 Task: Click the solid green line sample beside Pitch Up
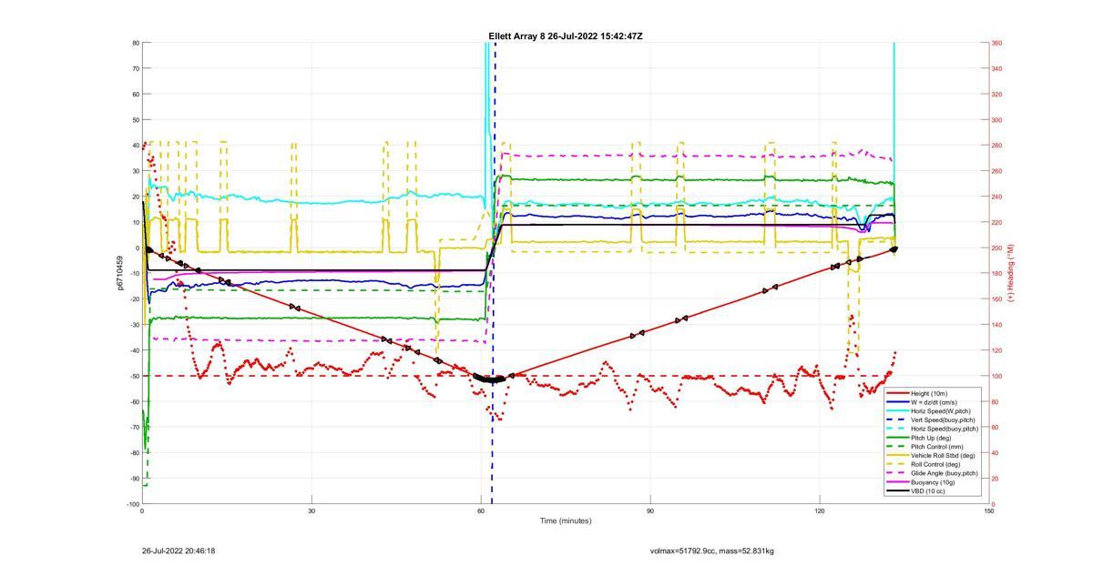897,438
